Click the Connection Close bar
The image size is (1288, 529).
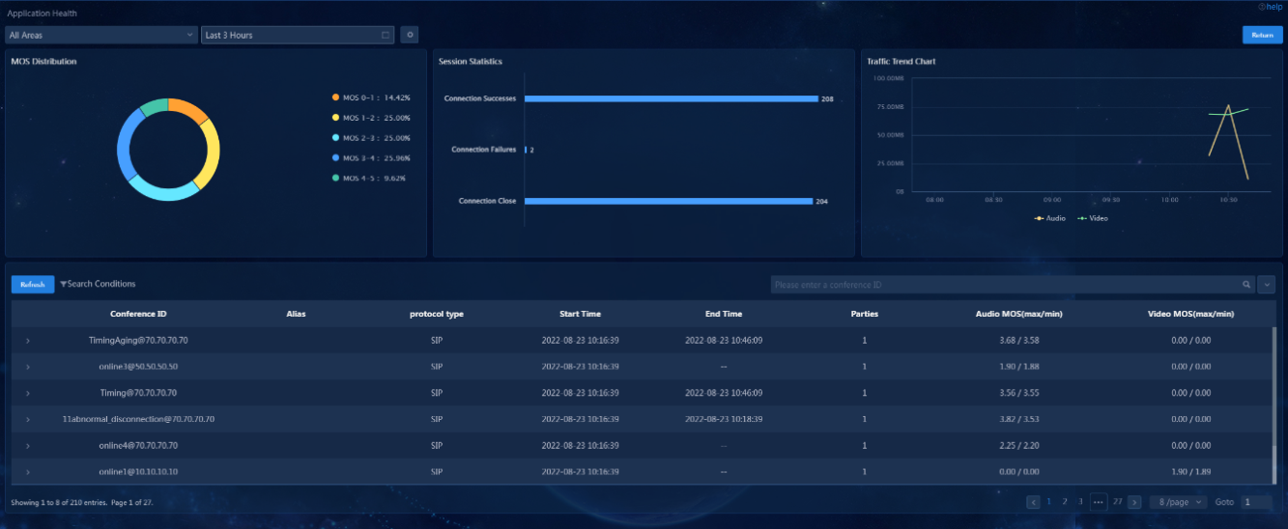tap(669, 201)
